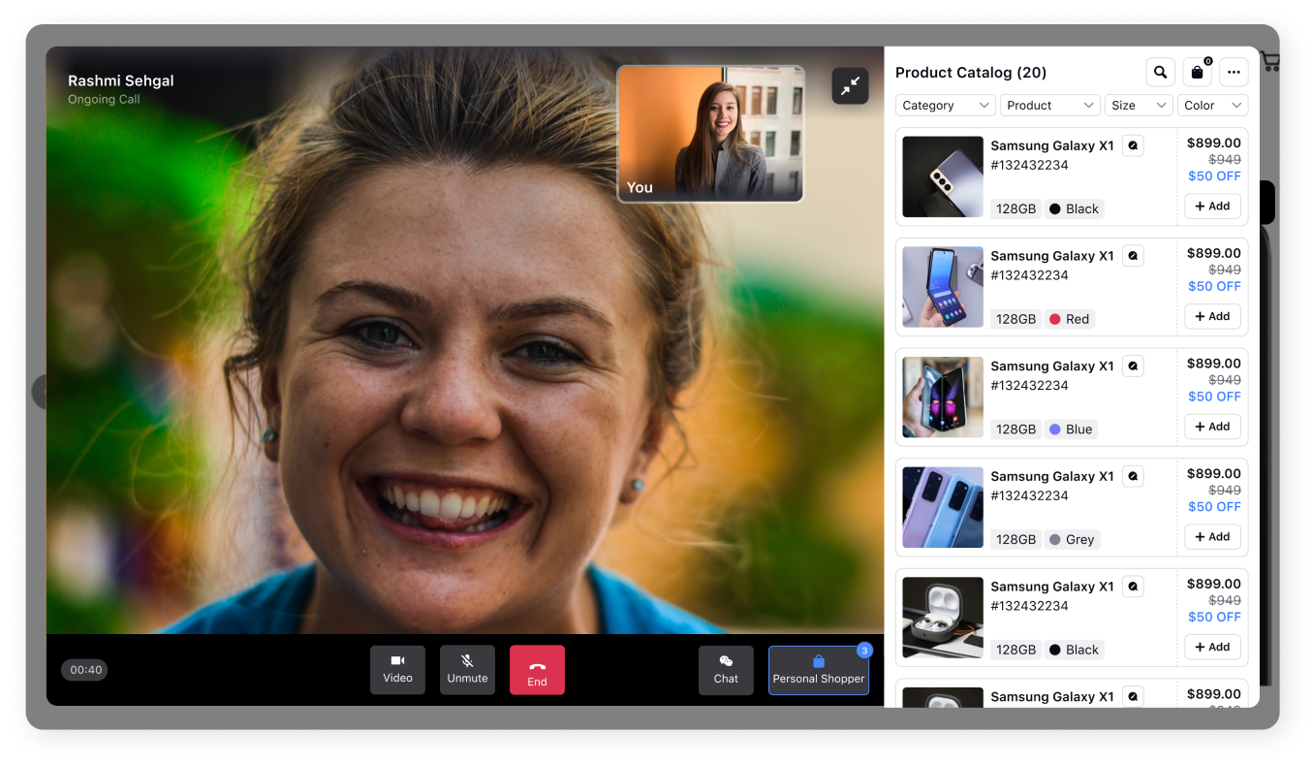The height and width of the screenshot is (764, 1313).
Task: Open the Grey row product thumbnail
Action: (943, 508)
